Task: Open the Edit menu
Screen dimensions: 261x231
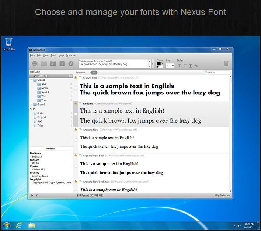Action: pyautogui.click(x=39, y=55)
